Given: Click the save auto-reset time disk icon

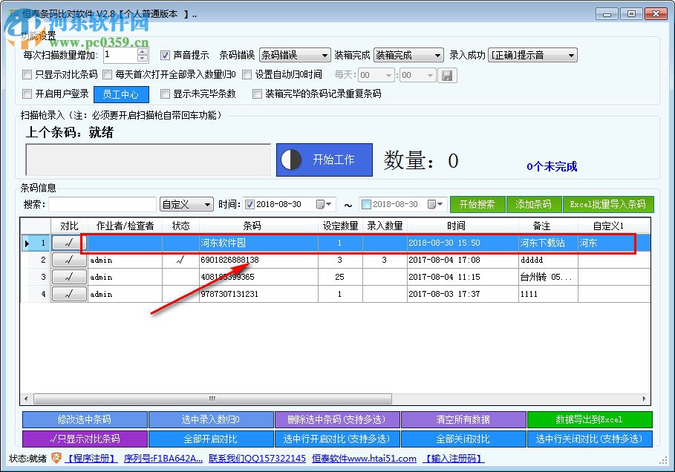Looking at the screenshot, I should click(447, 75).
